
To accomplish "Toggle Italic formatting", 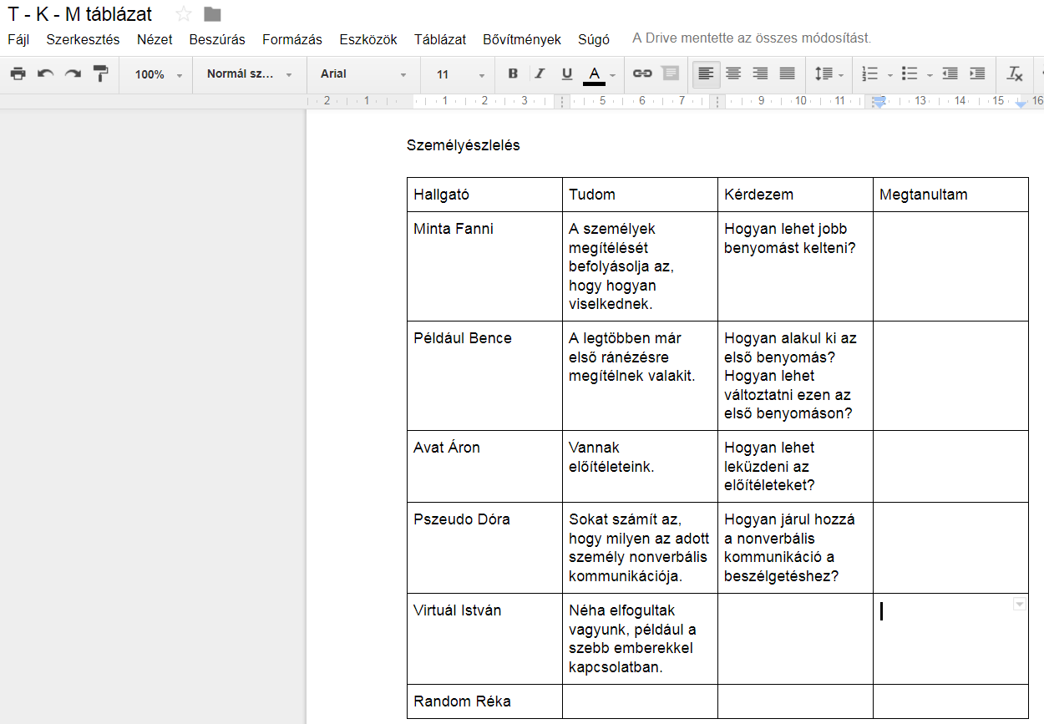I will click(540, 73).
